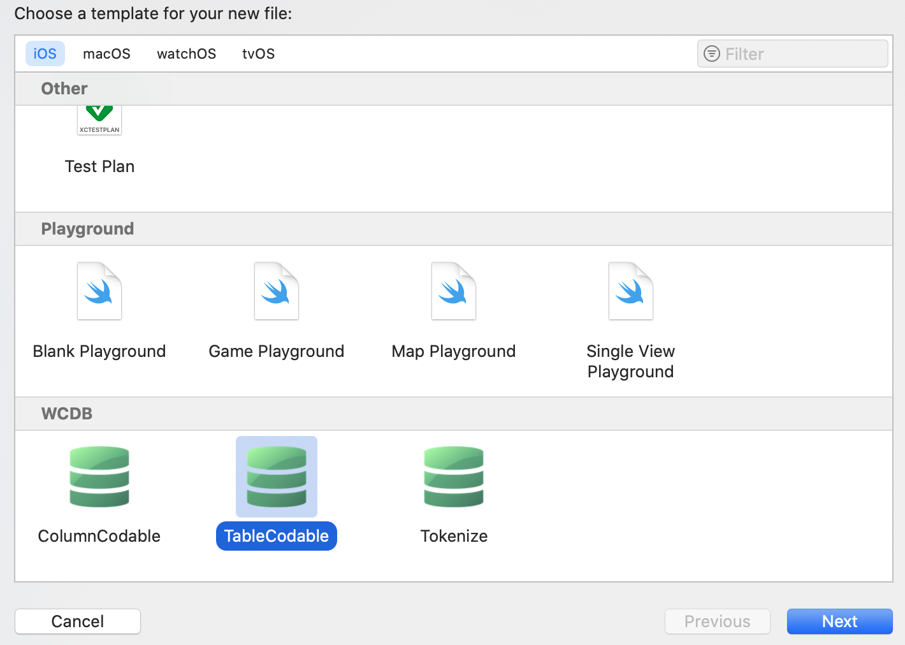Select the TableCodable database icon

(277, 477)
